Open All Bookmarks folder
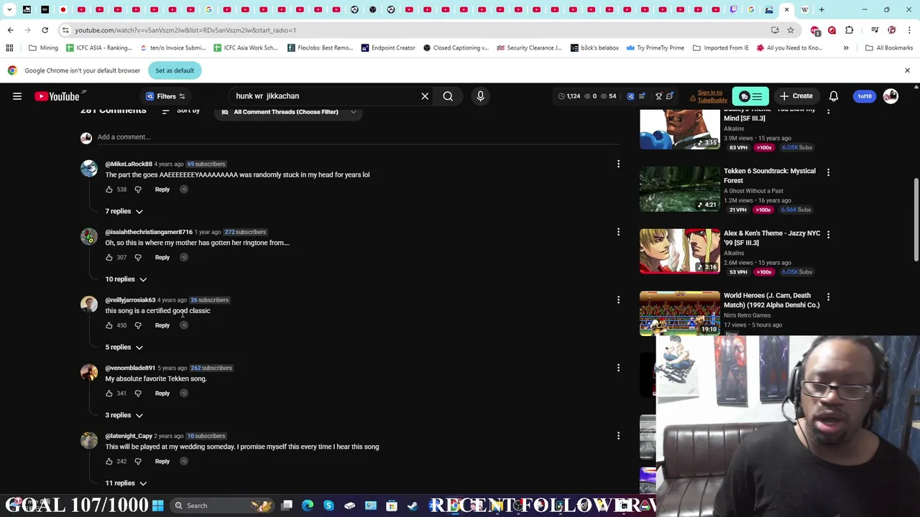 coord(889,48)
